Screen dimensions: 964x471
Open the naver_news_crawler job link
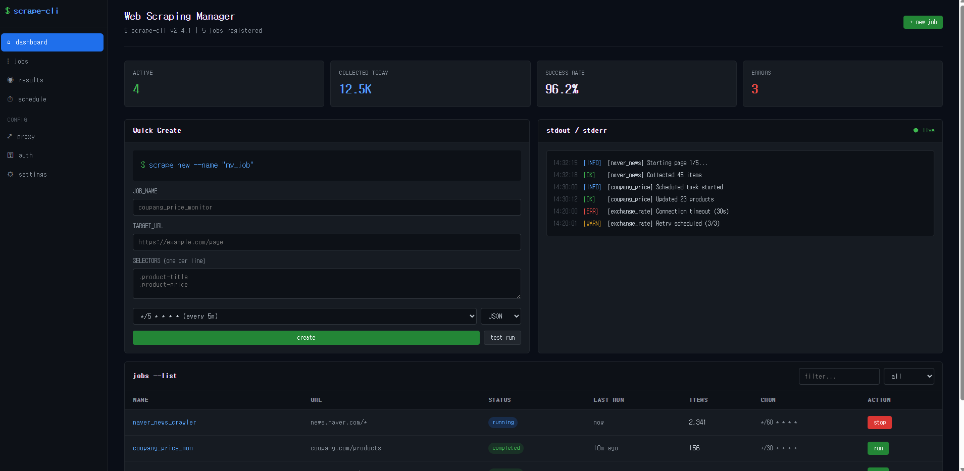tap(164, 423)
